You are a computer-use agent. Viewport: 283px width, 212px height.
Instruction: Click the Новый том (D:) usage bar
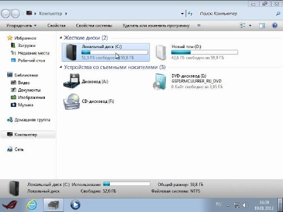click(204, 52)
